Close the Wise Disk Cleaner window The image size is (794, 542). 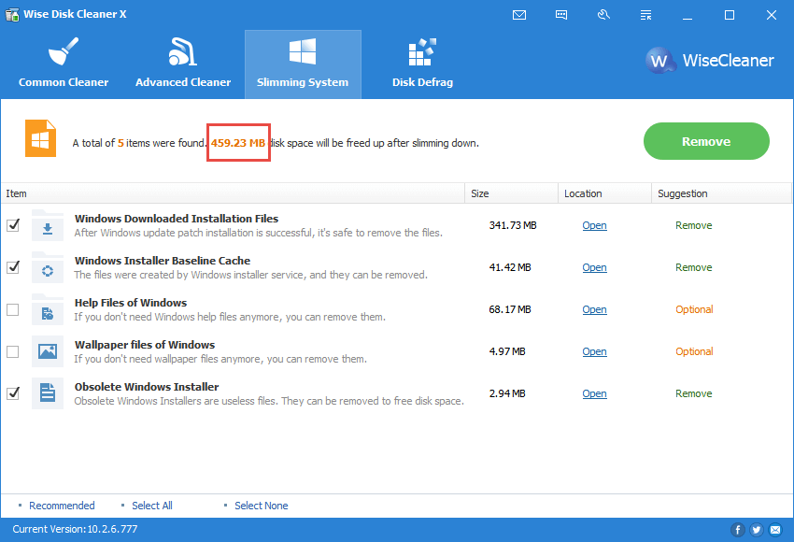(x=772, y=15)
